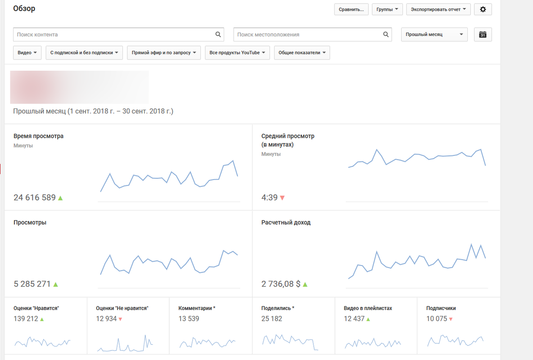533x360 pixels.
Task: Click green up arrow beside watch time
Action: coord(60,198)
